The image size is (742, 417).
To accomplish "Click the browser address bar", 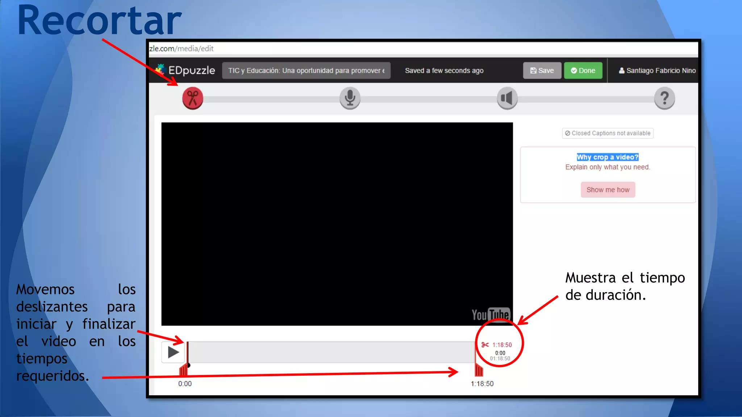I will coord(423,49).
